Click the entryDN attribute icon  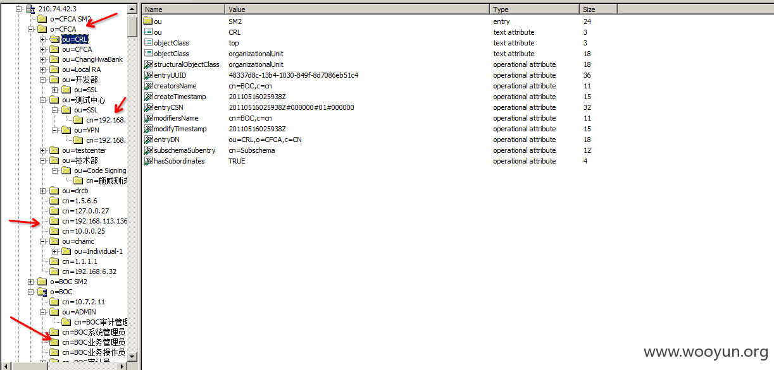pyautogui.click(x=148, y=140)
